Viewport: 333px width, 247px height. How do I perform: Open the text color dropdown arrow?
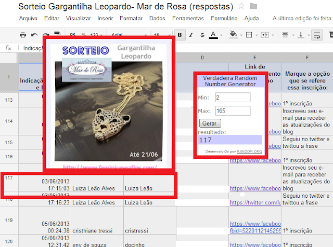tap(221, 35)
